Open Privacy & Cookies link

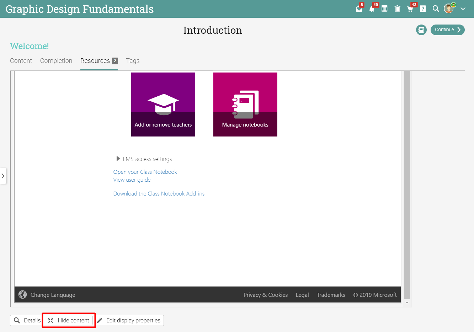coord(266,295)
